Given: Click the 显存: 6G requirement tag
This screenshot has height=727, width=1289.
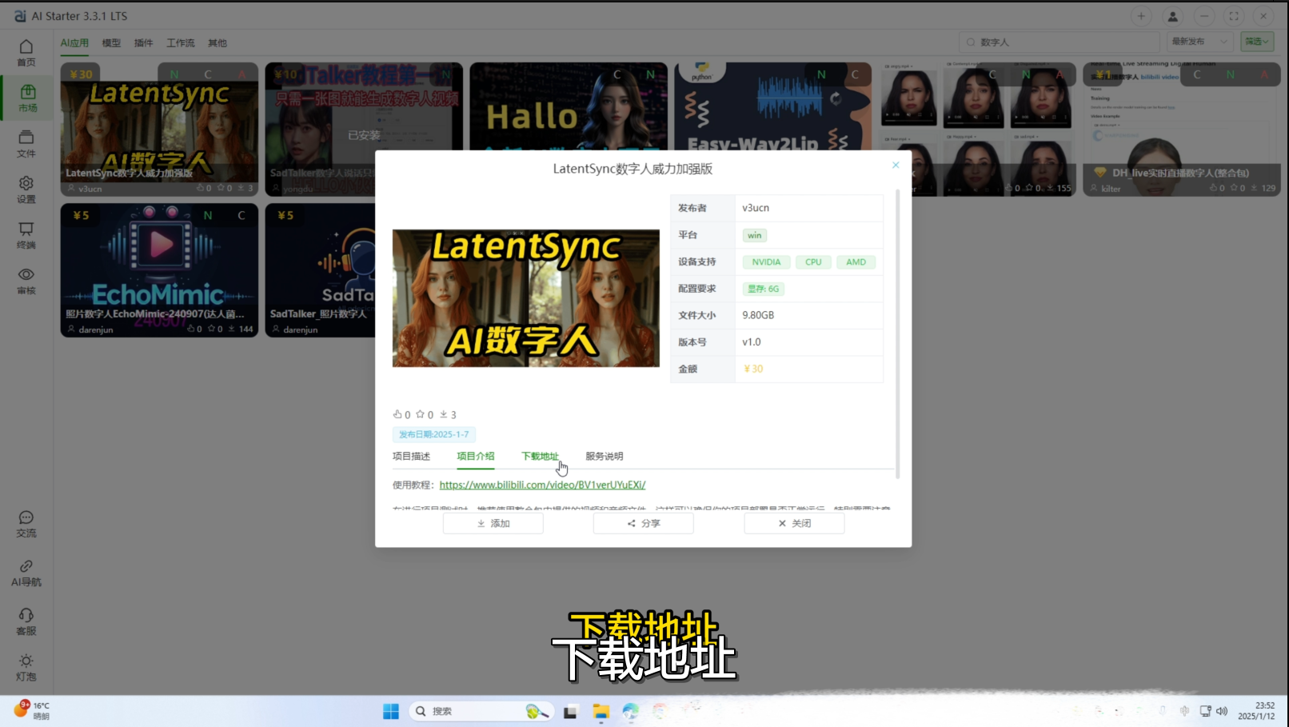Looking at the screenshot, I should [763, 289].
